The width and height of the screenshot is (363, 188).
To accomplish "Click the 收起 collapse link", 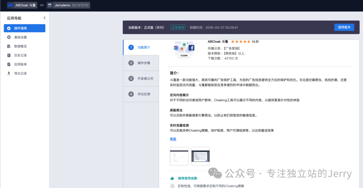I will [x=173, y=139].
